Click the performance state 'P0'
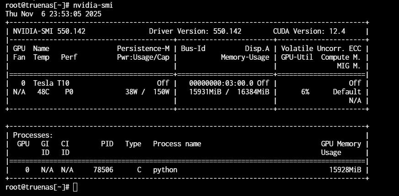399x196 pixels. (x=69, y=92)
